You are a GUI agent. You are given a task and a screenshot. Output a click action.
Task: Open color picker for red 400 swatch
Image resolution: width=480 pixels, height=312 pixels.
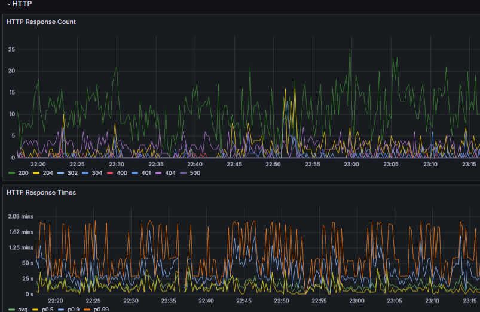click(x=110, y=173)
